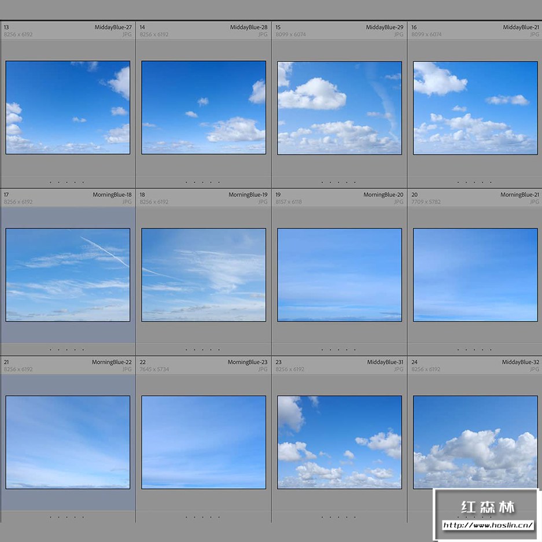
Task: Click the JPG label under MiddayBlue-28
Action: [x=263, y=35]
